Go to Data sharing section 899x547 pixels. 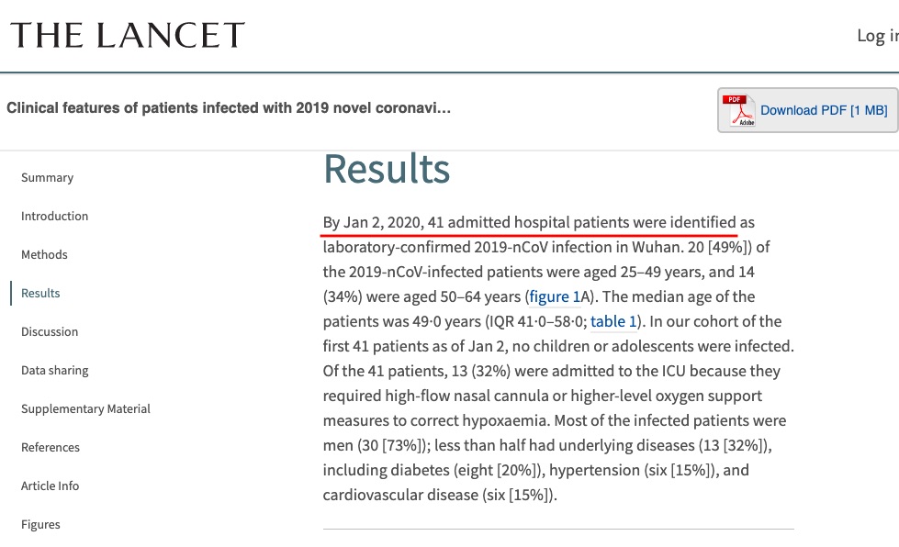click(55, 370)
